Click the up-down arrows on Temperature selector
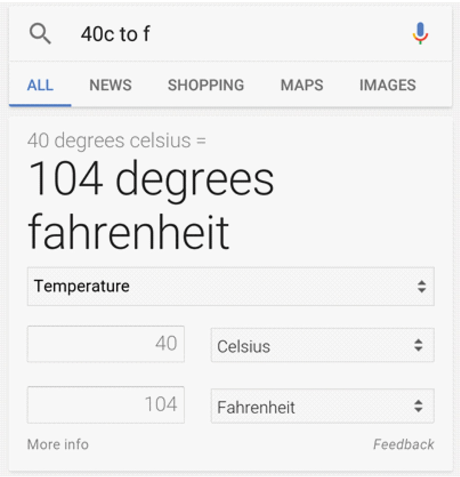The image size is (460, 477). pos(422,286)
